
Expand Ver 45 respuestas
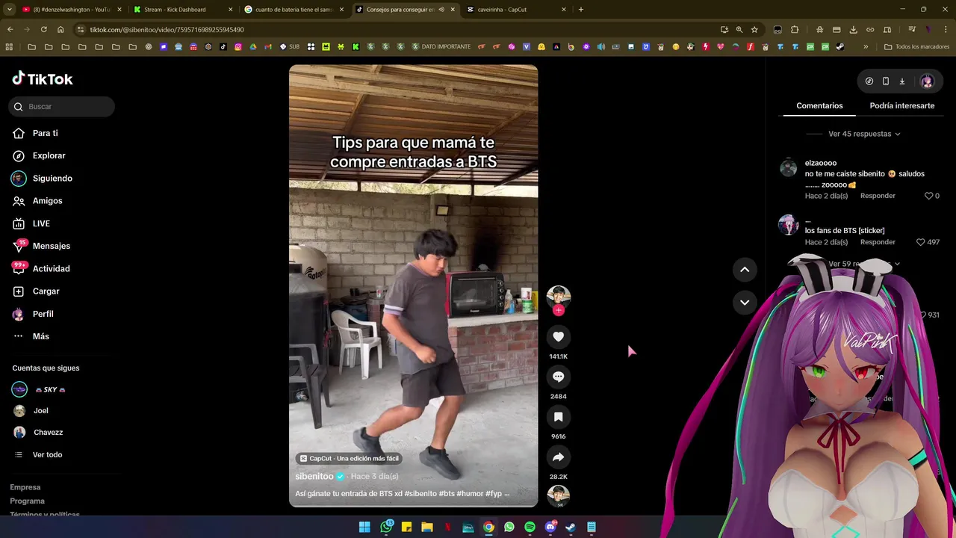863,134
